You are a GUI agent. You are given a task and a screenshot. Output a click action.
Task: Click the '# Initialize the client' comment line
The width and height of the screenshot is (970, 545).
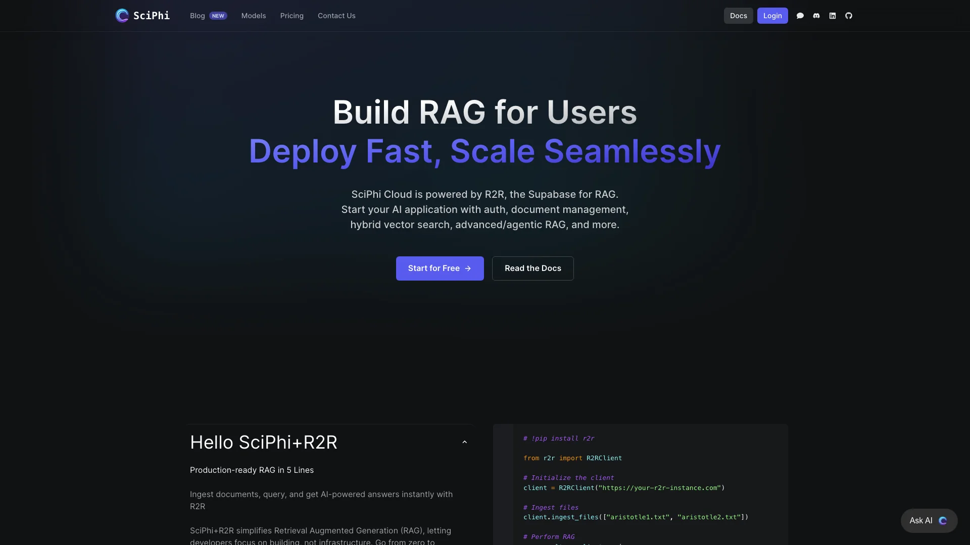coord(569,478)
